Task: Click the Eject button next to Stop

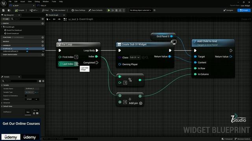Action: click(120, 10)
